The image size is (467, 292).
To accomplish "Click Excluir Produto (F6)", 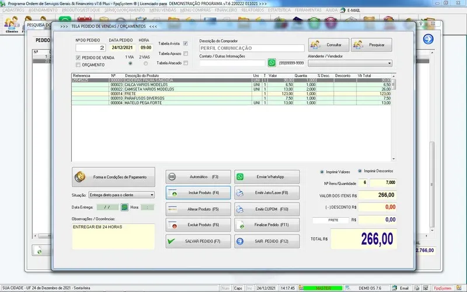I will pos(198,225).
